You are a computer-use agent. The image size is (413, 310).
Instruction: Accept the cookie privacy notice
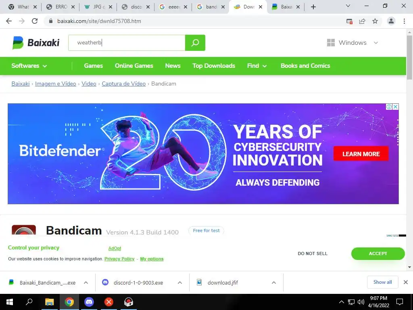[378, 253]
